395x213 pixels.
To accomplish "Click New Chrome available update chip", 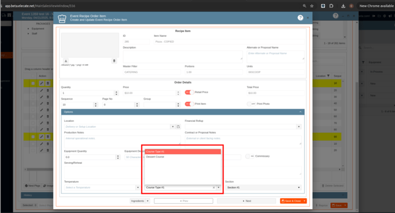I will pos(376,6).
